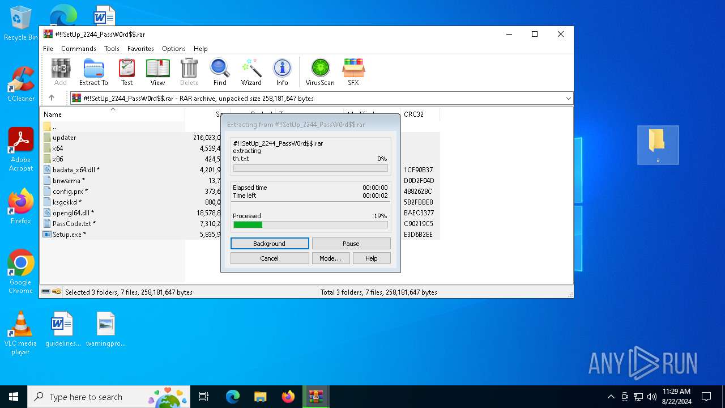Viewport: 725px width, 408px height.
Task: Expand the archive path dropdown
Action: tap(568, 98)
